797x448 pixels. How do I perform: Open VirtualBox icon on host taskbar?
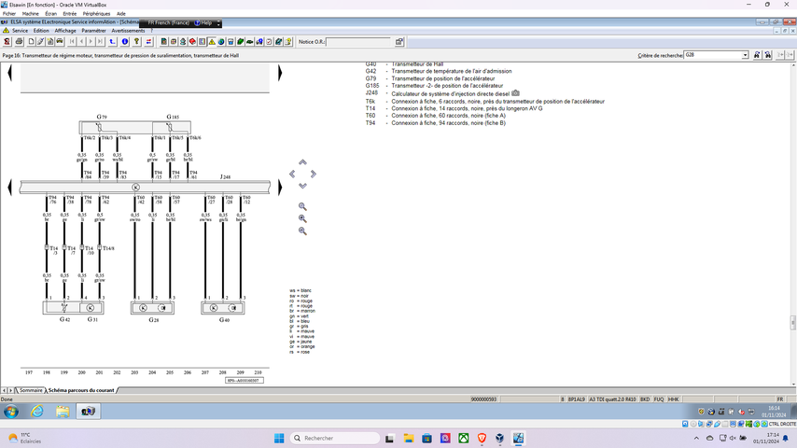[499, 439]
